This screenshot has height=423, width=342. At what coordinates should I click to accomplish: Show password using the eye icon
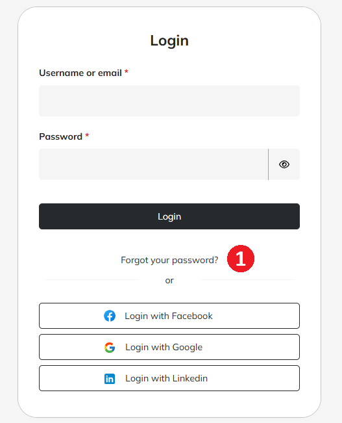click(284, 164)
